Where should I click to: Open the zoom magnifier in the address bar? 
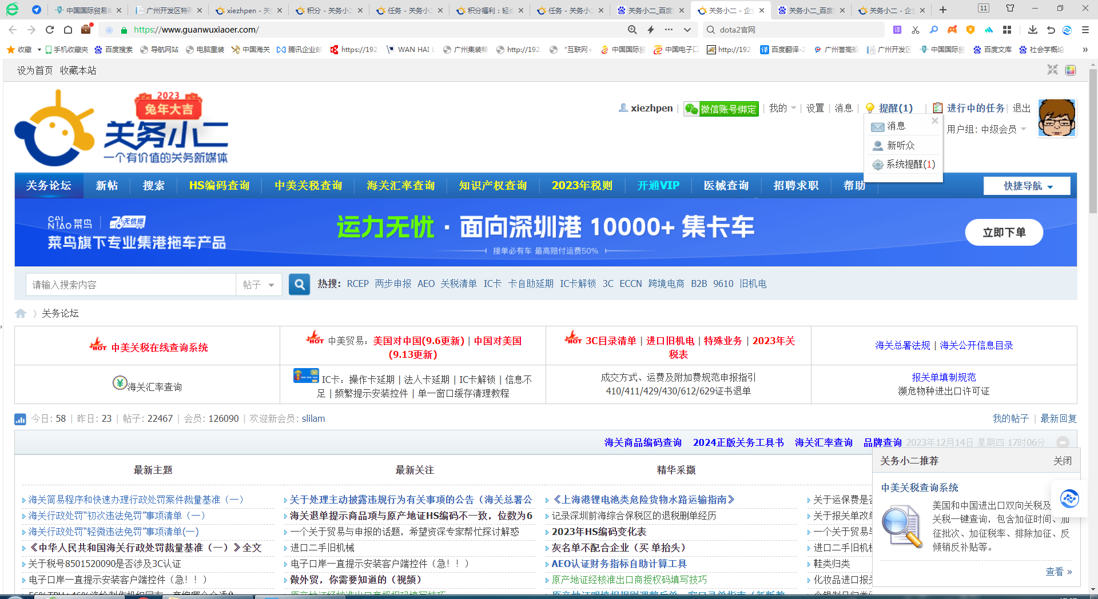[632, 30]
